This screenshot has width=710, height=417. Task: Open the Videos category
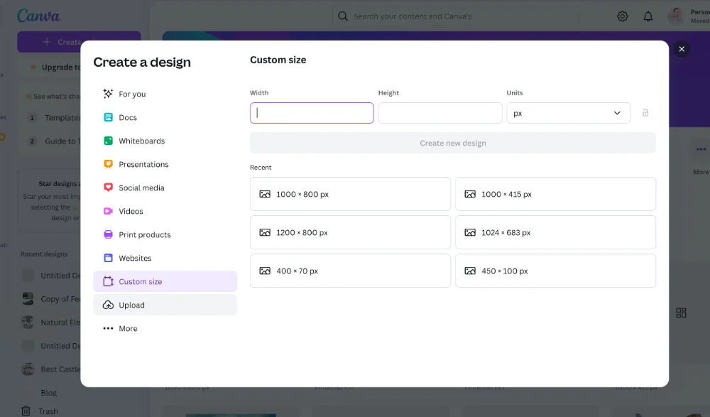165,211
